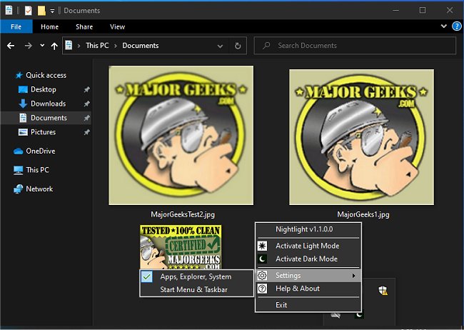Screen dimensions: 464x330
Task: Click the Windows Security shield tray icon
Action: 383,290
